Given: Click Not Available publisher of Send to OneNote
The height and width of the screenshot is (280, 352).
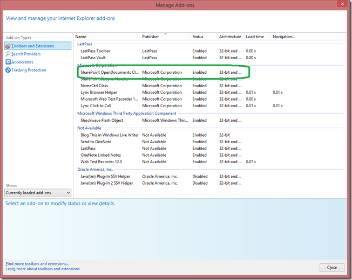Looking at the screenshot, I should pyautogui.click(x=154, y=142).
